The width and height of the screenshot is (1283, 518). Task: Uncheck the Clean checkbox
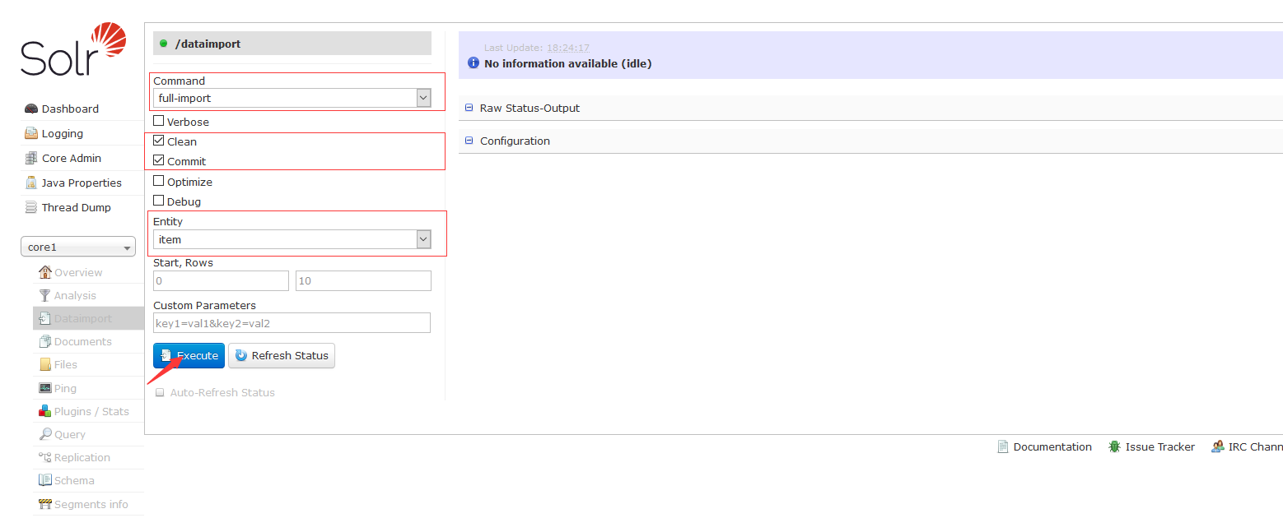(x=159, y=141)
